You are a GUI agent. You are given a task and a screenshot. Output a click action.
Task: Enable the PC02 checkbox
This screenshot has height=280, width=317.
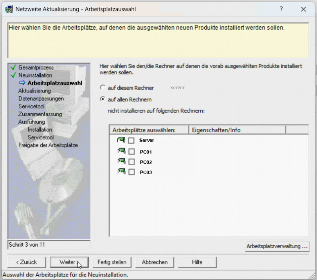point(131,162)
